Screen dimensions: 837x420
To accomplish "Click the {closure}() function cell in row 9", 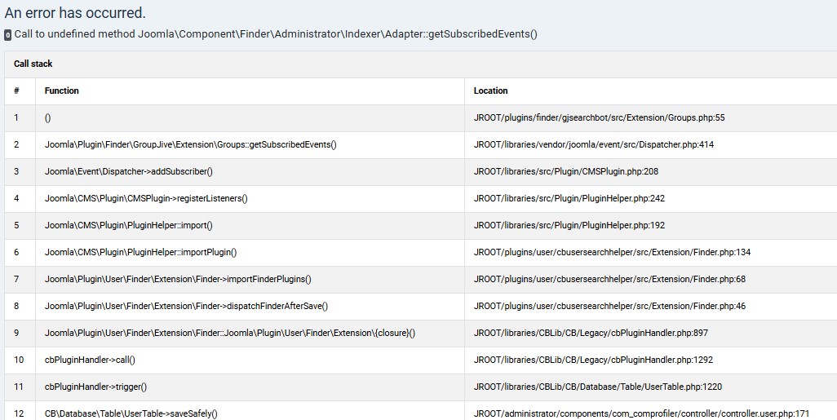I will point(230,333).
